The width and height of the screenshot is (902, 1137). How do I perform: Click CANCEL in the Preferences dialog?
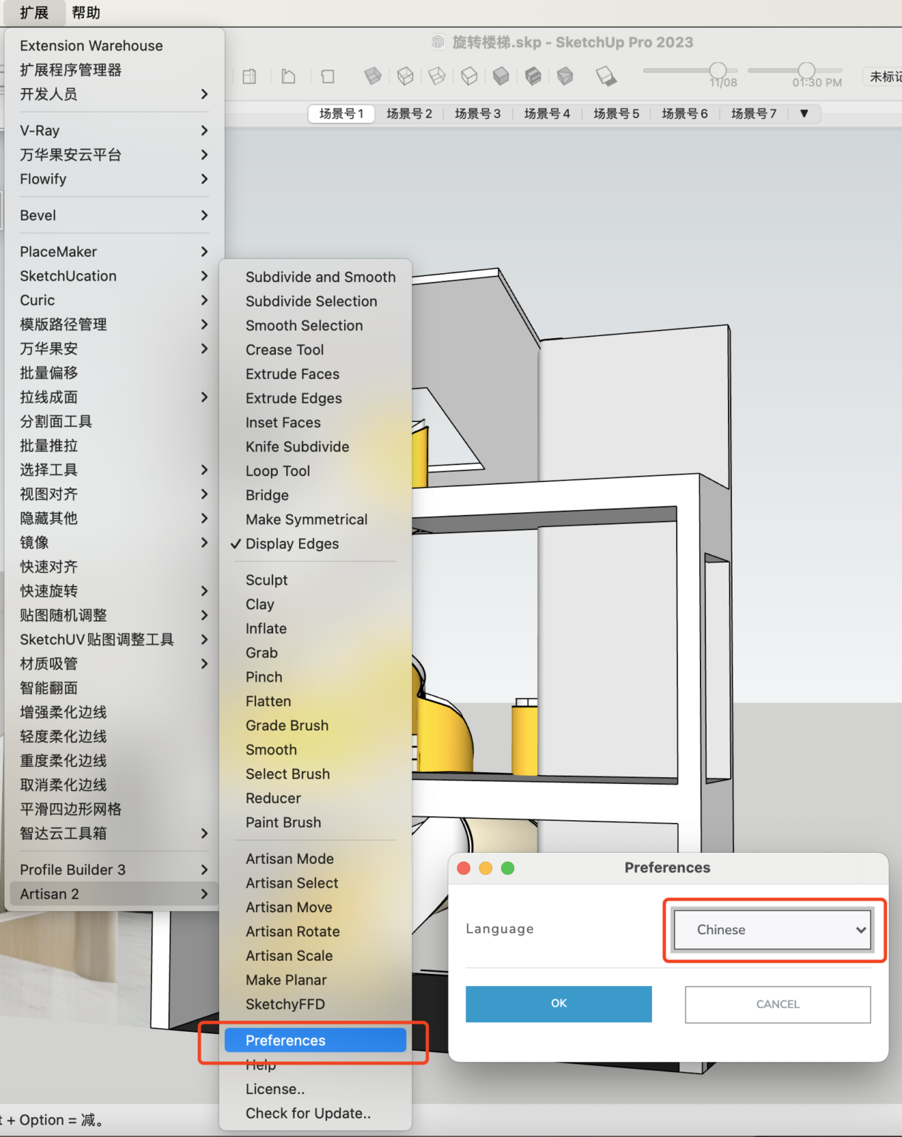(778, 1004)
